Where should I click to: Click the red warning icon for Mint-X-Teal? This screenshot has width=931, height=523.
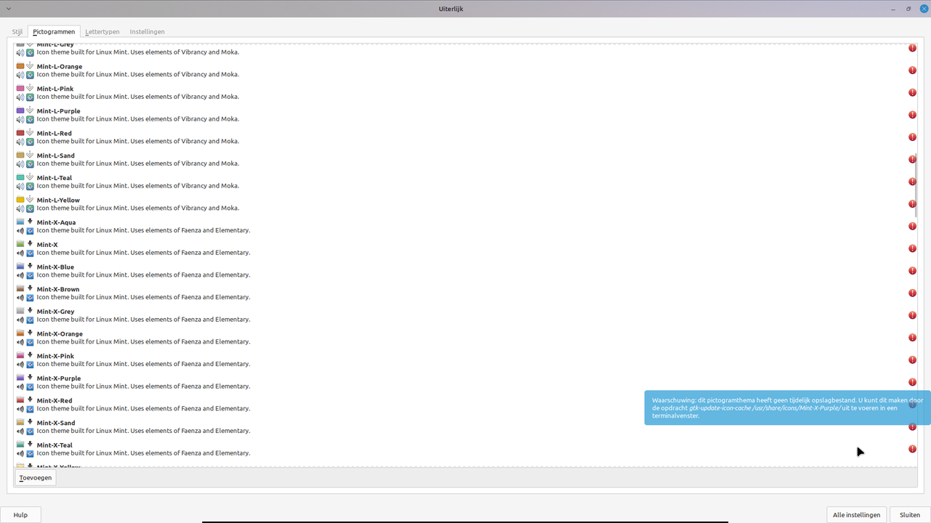[x=912, y=449]
